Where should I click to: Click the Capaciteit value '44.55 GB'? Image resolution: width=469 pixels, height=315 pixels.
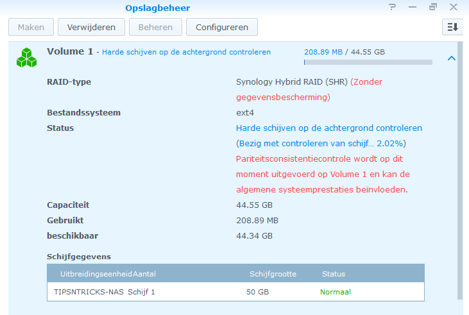click(254, 205)
